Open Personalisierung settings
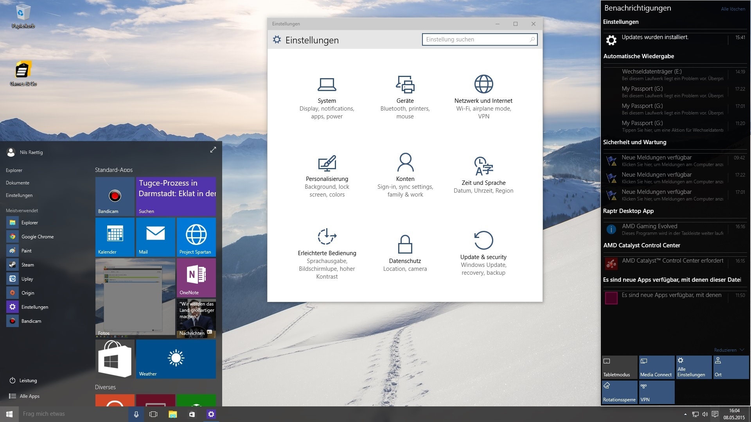 327,176
